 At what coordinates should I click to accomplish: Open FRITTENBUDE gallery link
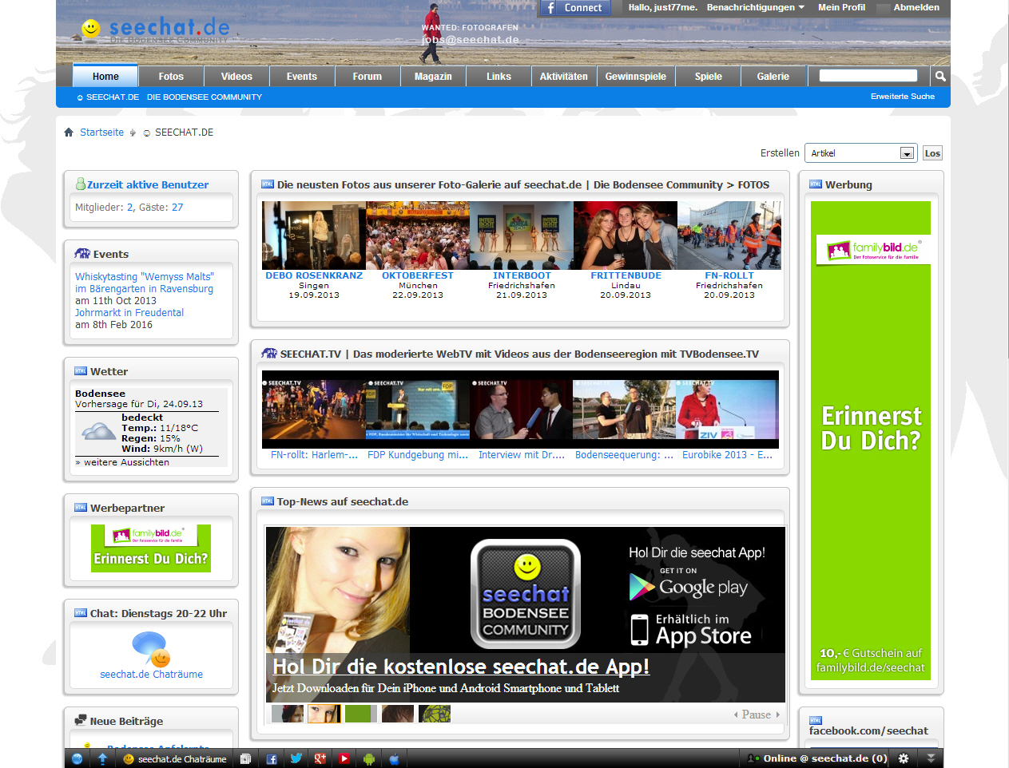pyautogui.click(x=626, y=275)
